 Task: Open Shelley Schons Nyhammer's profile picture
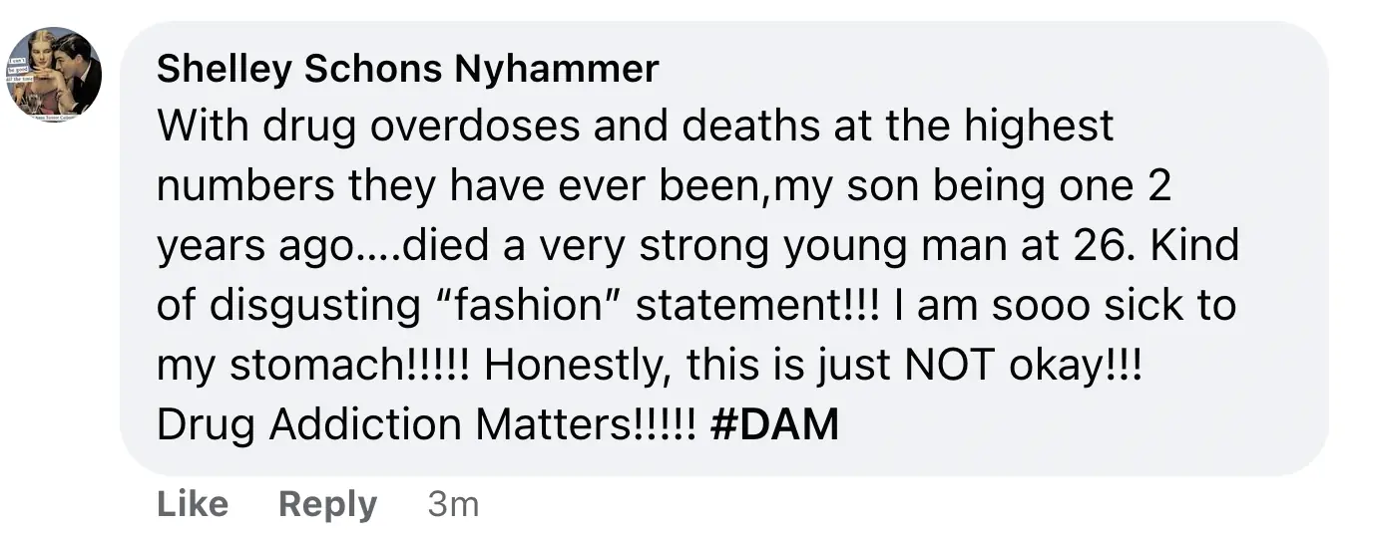pos(54,75)
